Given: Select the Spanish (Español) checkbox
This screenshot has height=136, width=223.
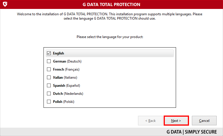Looking at the screenshot, I should [49, 86].
